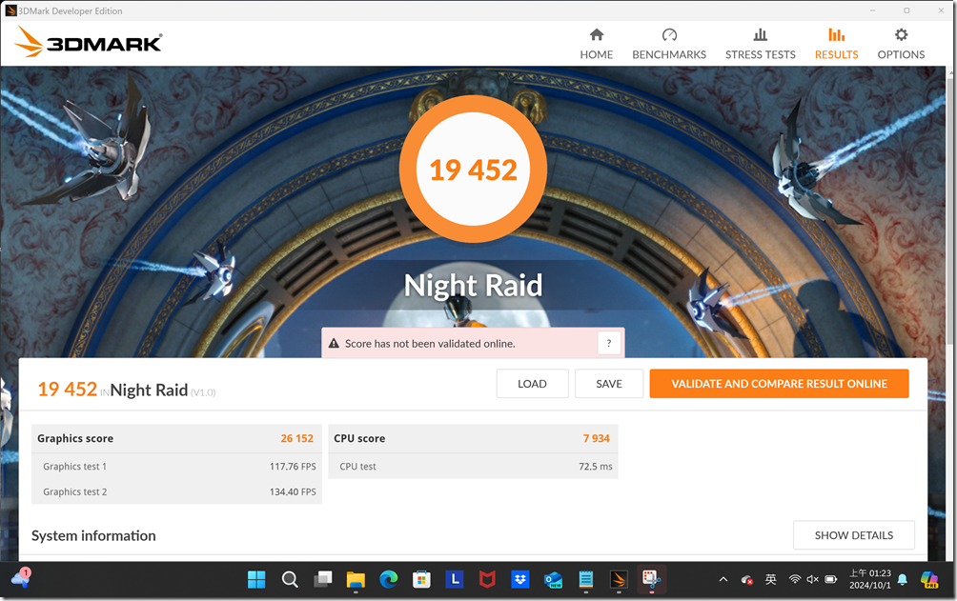Image resolution: width=957 pixels, height=601 pixels.
Task: Click the Windows Search icon
Action: (x=290, y=579)
